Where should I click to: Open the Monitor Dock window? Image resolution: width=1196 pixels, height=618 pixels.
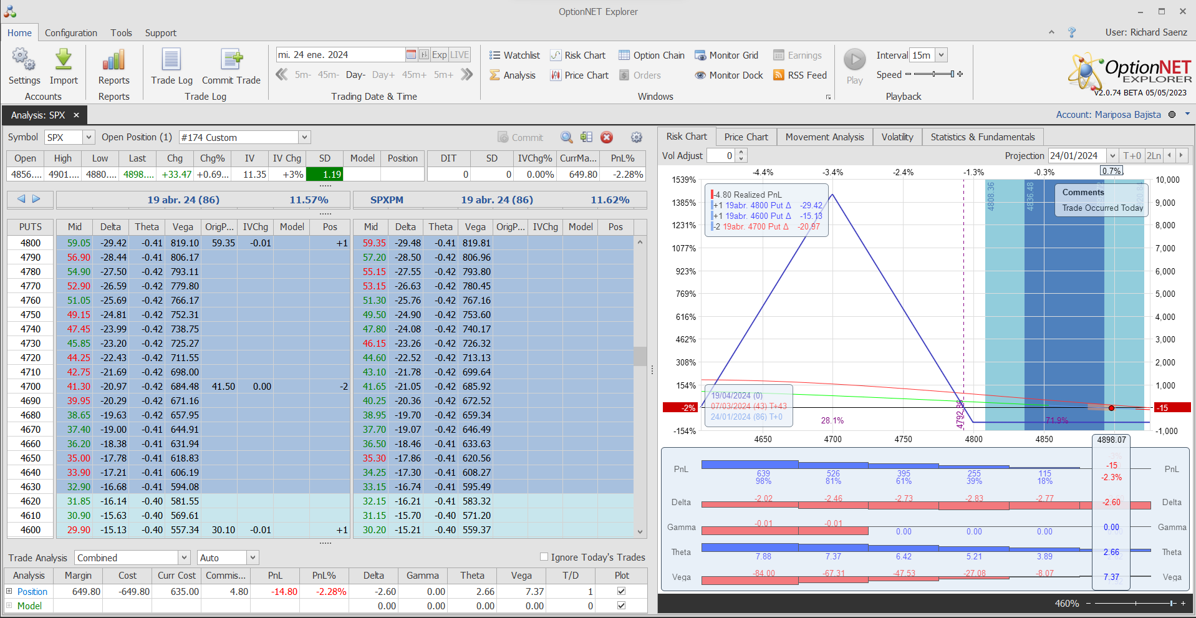[729, 75]
